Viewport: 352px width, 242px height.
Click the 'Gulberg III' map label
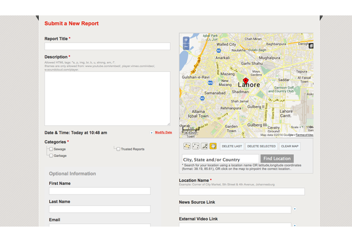pyautogui.click(x=257, y=125)
